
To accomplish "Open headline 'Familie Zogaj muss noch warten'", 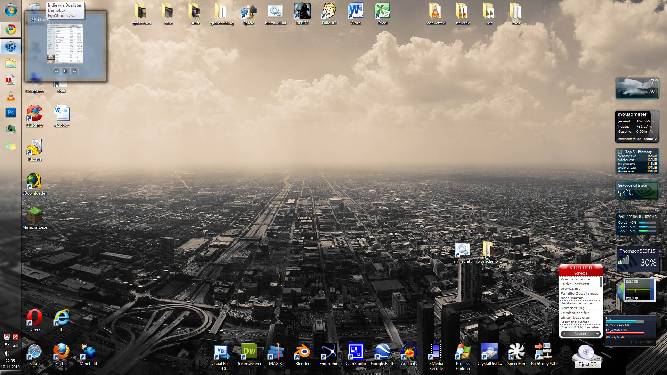I will [x=579, y=296].
